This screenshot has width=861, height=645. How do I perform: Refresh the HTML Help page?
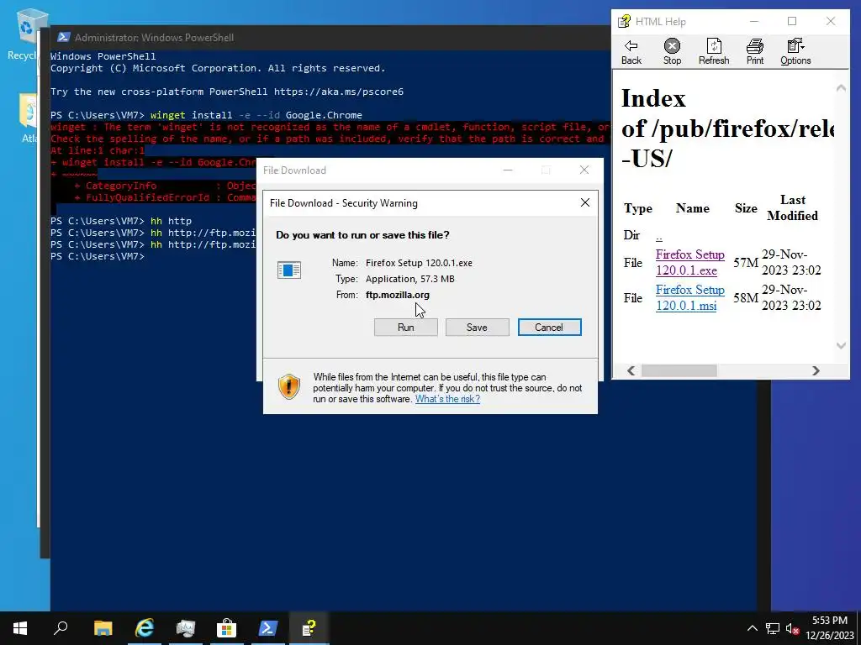714,52
